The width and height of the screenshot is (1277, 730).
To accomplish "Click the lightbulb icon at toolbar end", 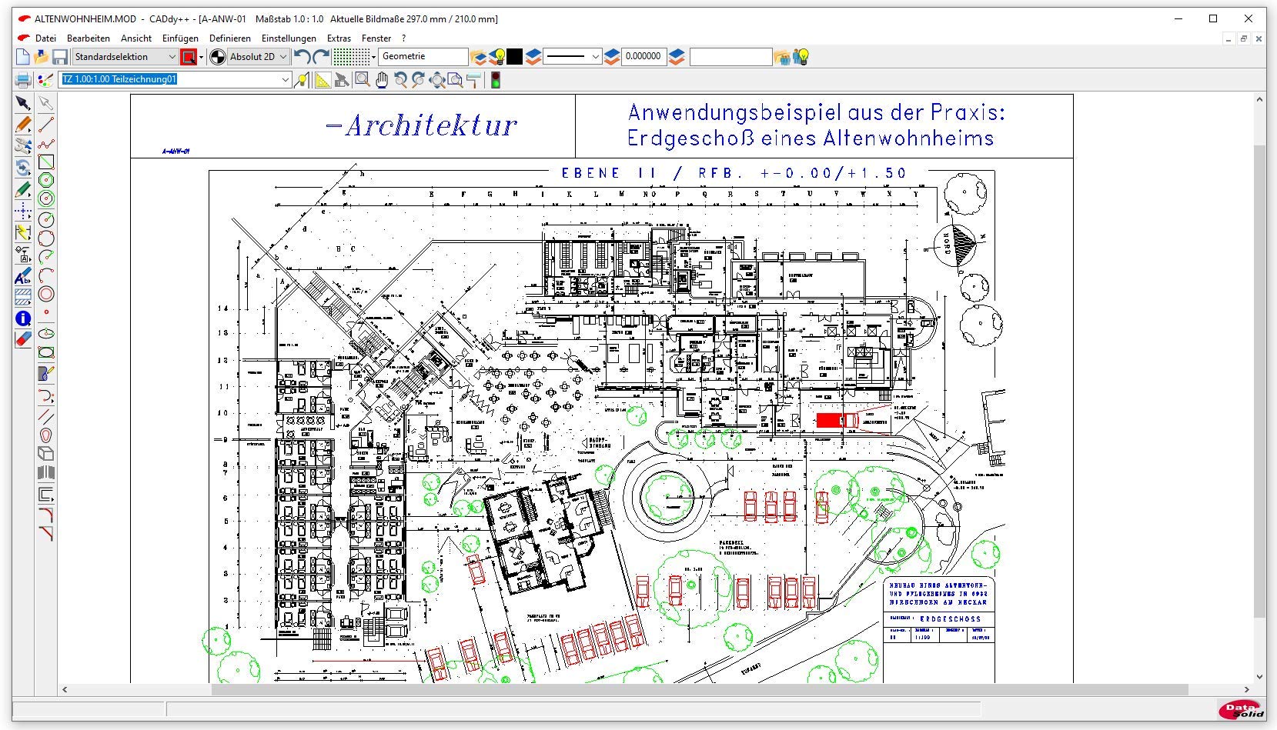I will (801, 57).
